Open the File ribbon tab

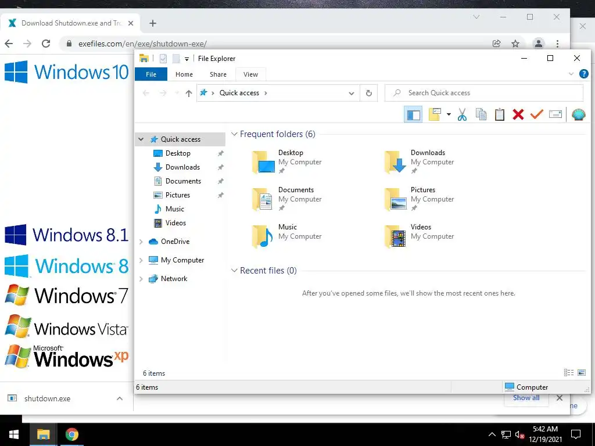point(151,74)
